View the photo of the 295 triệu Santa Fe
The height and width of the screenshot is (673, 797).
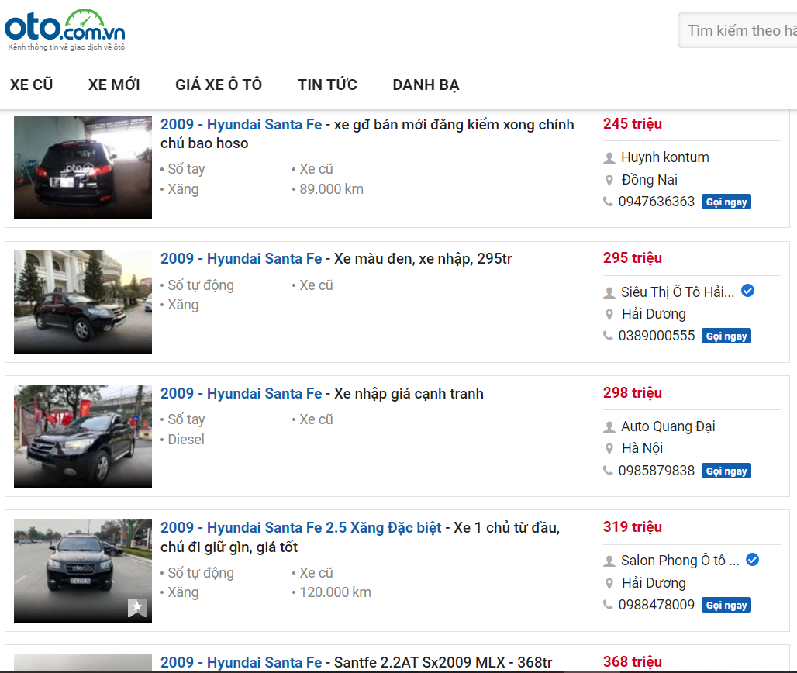83,302
